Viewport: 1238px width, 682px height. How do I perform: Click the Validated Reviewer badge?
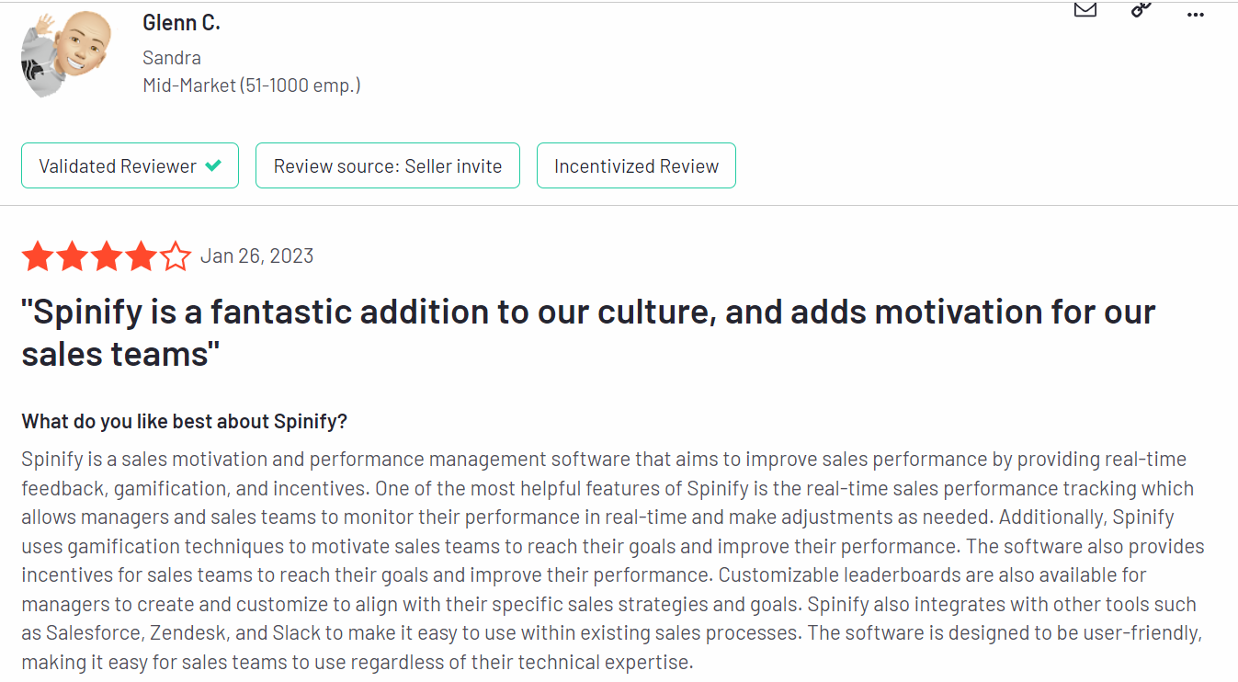130,165
